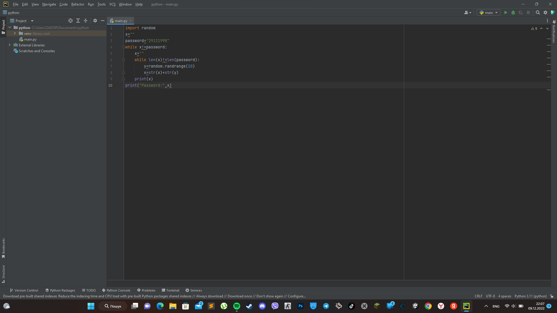Open Python Console tool window

click(x=116, y=290)
